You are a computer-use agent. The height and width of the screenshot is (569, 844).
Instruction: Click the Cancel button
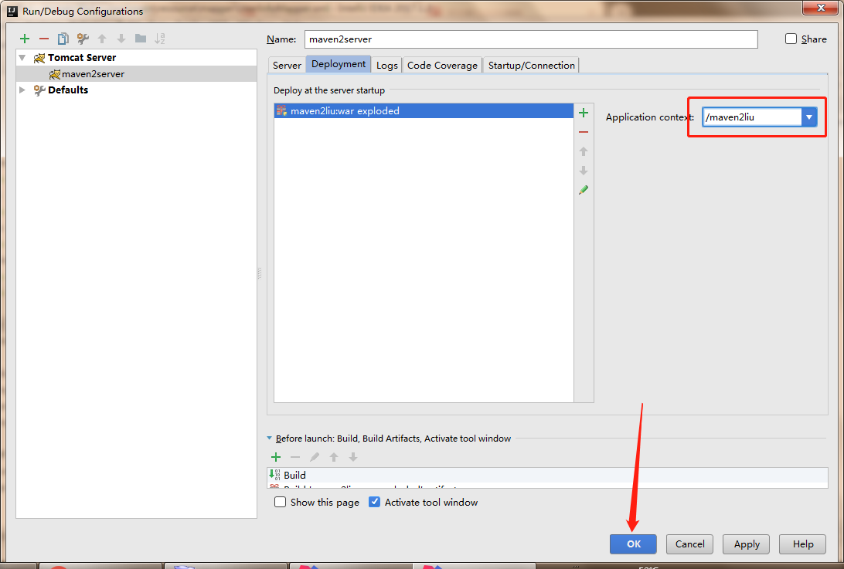click(x=689, y=544)
